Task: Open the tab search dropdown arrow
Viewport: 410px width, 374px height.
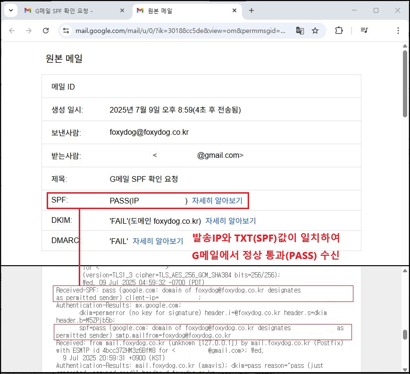Action: pos(11,10)
